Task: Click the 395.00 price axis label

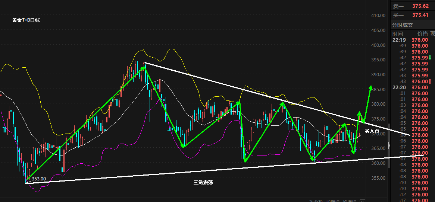Action: (x=378, y=60)
